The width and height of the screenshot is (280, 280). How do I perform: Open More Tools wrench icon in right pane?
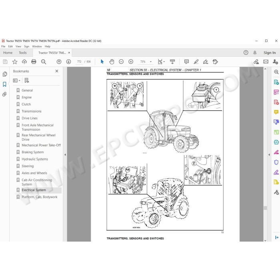(276, 192)
